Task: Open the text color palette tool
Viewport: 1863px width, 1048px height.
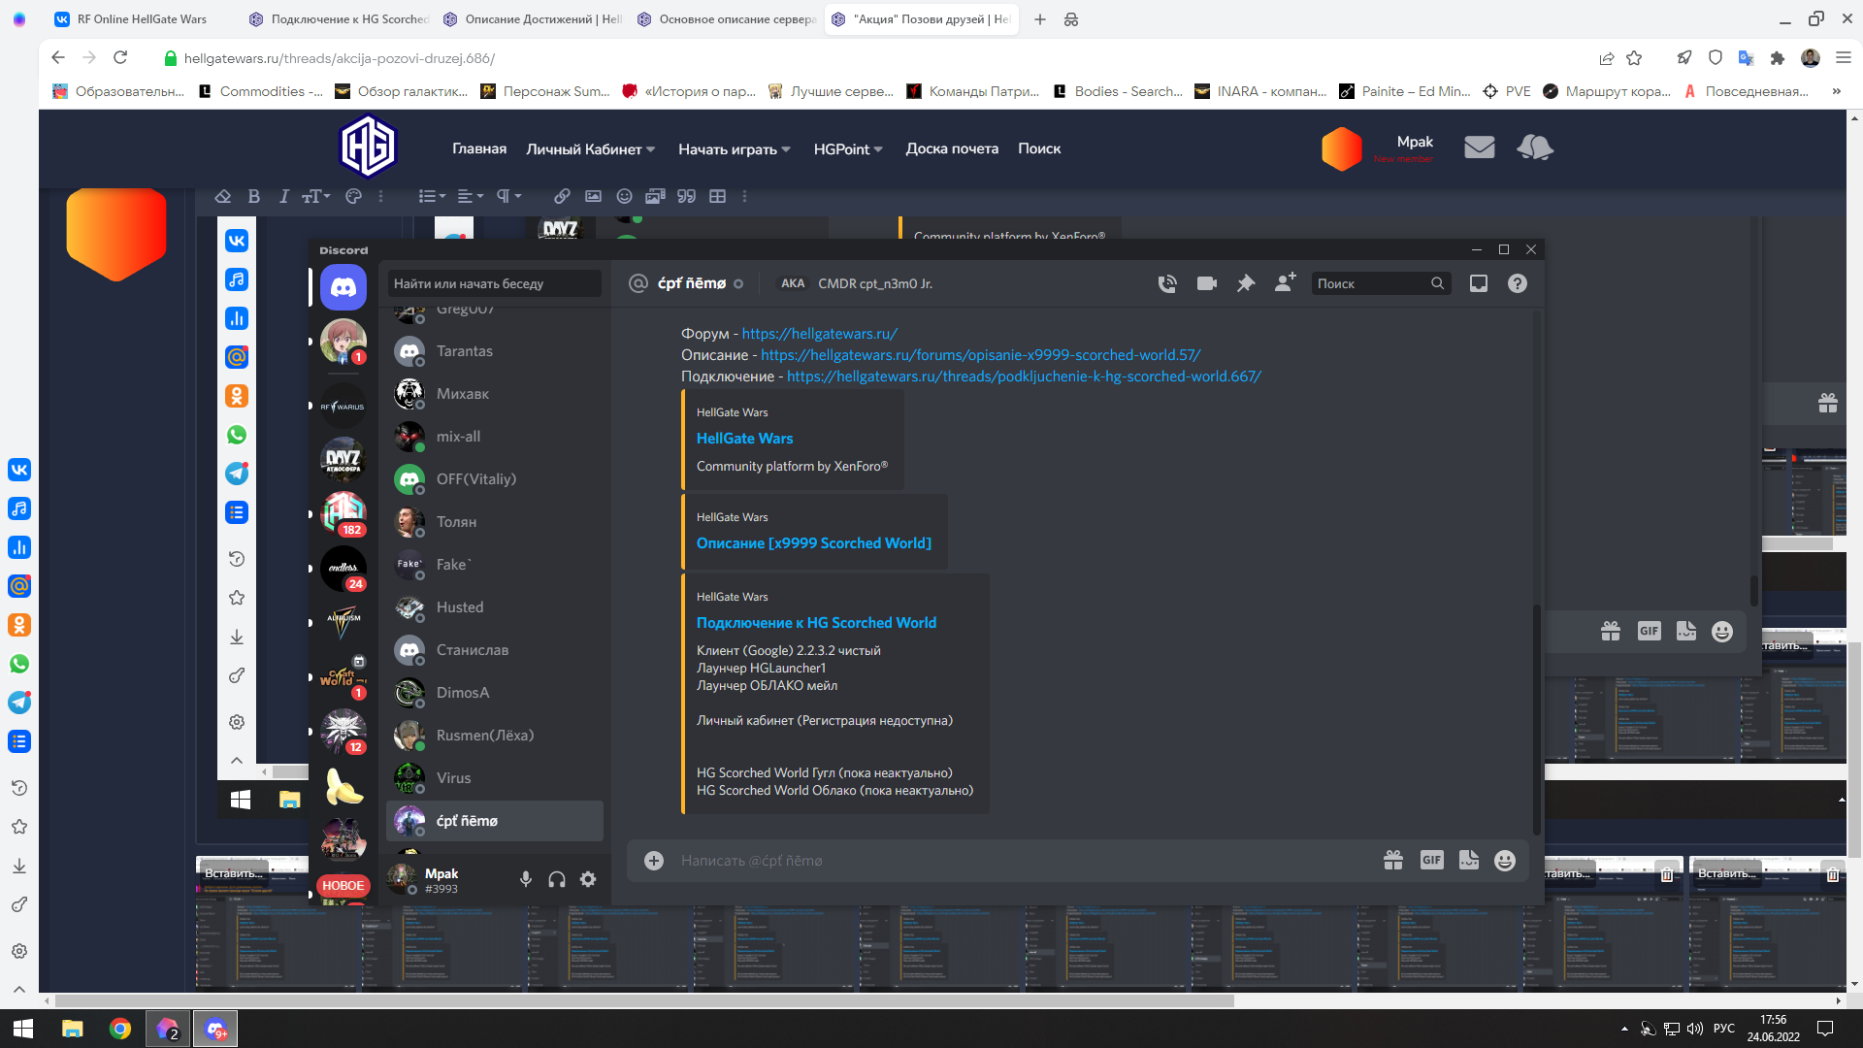Action: (354, 196)
